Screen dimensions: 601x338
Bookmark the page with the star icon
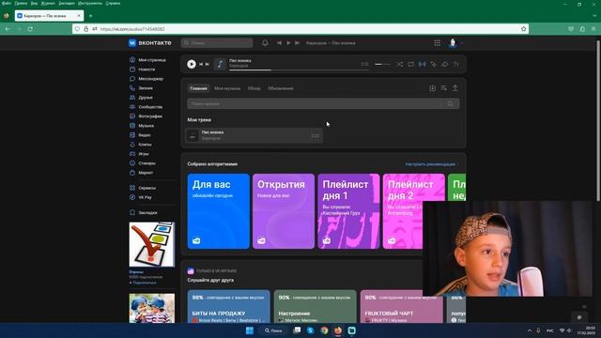[x=524, y=29]
